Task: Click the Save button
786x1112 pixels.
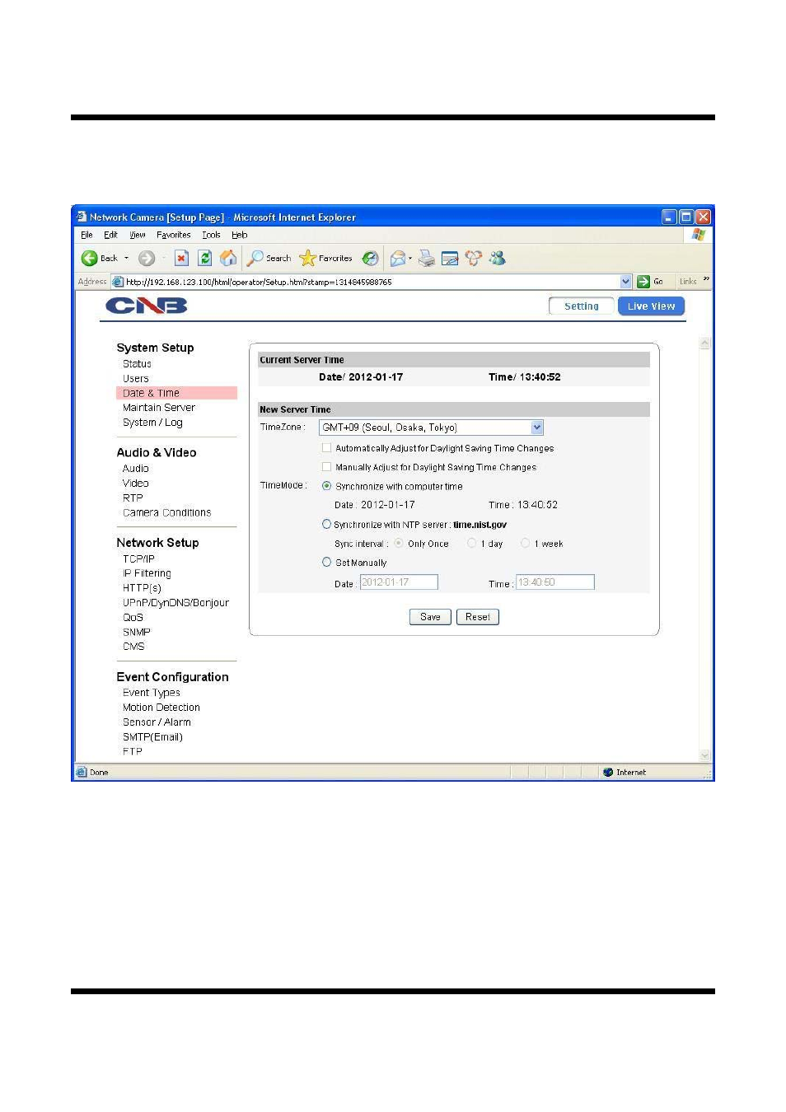Action: pos(430,617)
